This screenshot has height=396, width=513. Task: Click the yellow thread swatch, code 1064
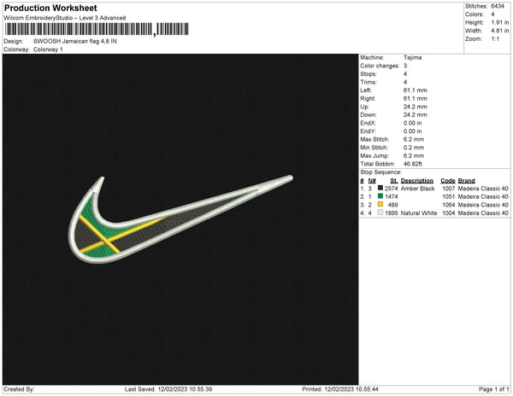coord(380,204)
